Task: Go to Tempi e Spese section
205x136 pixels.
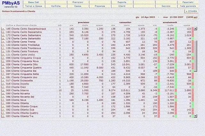Action: 34,6
